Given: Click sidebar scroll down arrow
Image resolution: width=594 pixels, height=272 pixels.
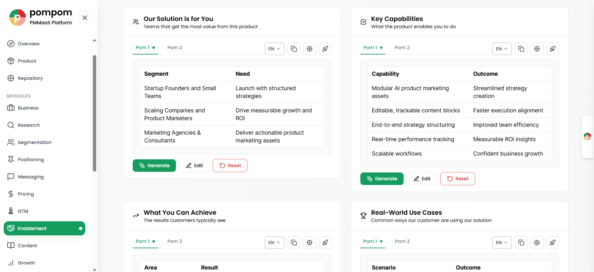Looking at the screenshot, I should 94,270.
